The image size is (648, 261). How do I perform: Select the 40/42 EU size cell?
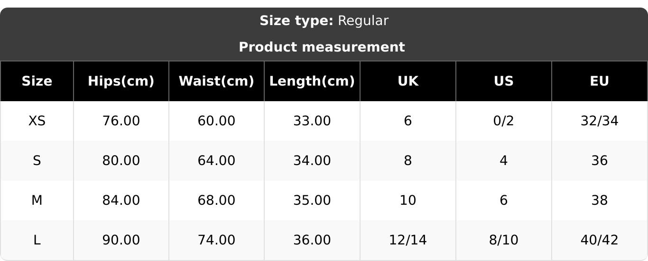[600, 240]
